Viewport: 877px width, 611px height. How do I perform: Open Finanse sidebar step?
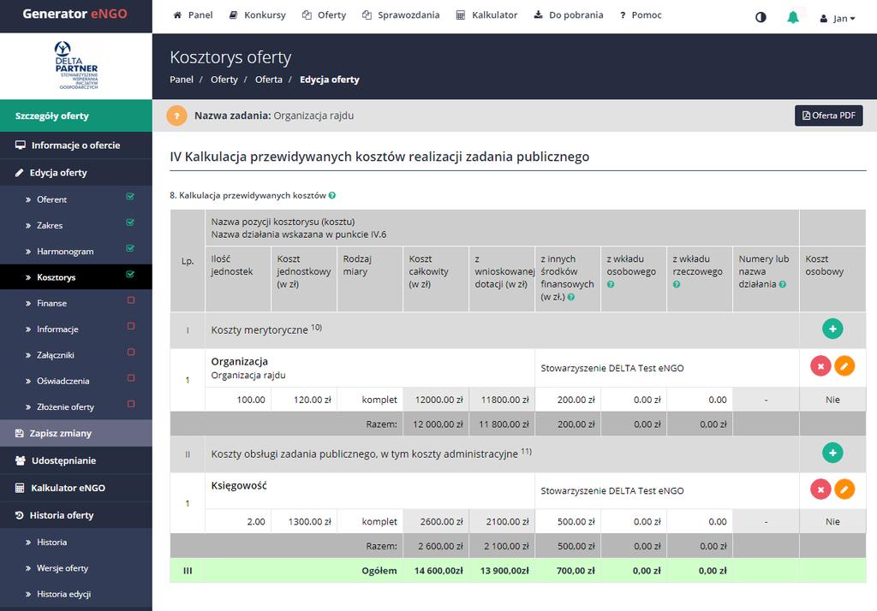pos(51,303)
